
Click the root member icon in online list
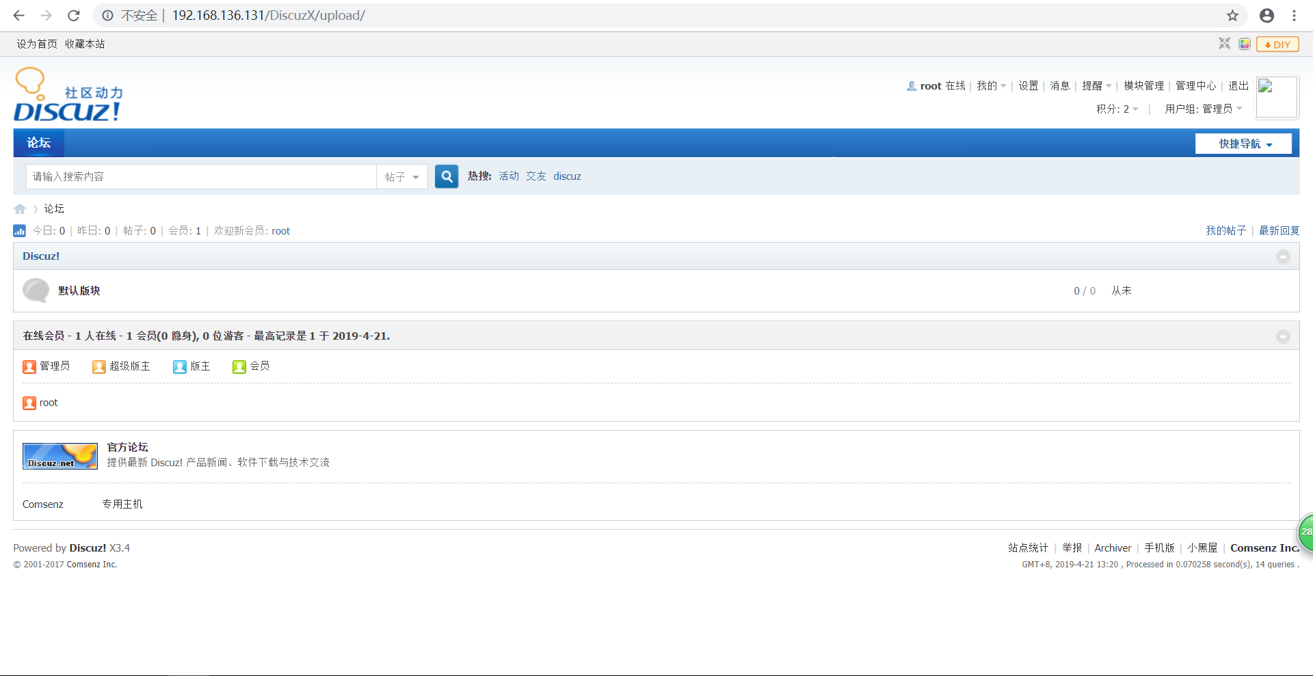point(29,403)
